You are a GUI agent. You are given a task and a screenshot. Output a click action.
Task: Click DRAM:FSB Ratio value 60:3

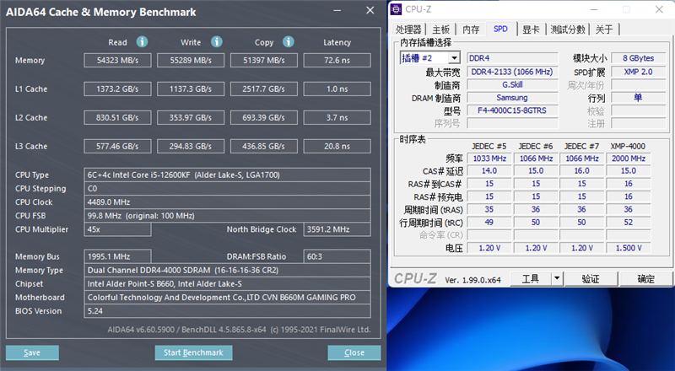[337, 256]
